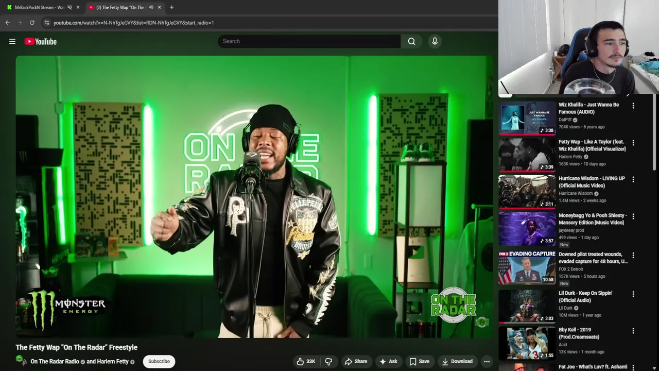Viewport: 659px width, 371px height.
Task: Go back using the browser back arrow
Action: [7, 23]
